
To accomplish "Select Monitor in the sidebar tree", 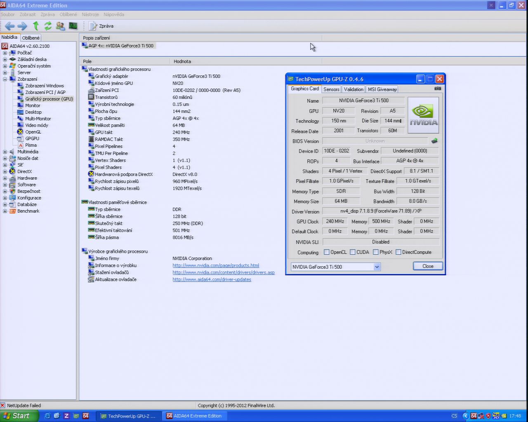I will (x=28, y=105).
